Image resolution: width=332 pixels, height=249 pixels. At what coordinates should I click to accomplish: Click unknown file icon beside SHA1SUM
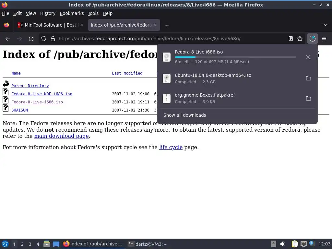[6, 108]
